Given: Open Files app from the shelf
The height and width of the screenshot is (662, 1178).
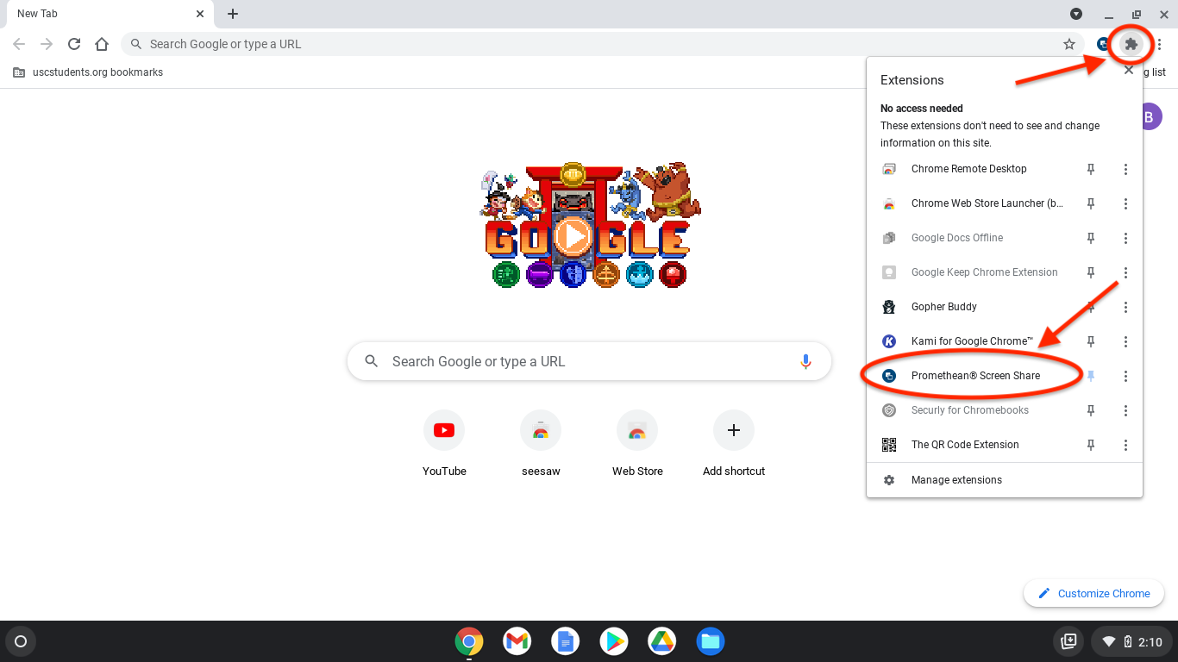Looking at the screenshot, I should [x=711, y=641].
